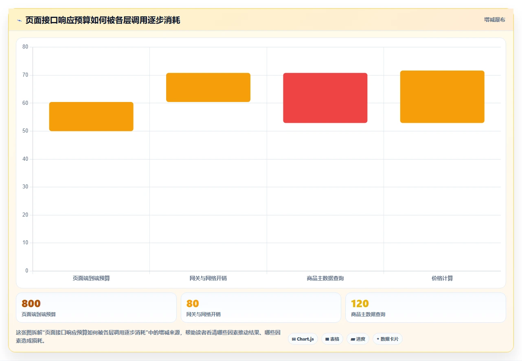
Task: Open the 80 网关与网络开销 data card
Action: 261,308
